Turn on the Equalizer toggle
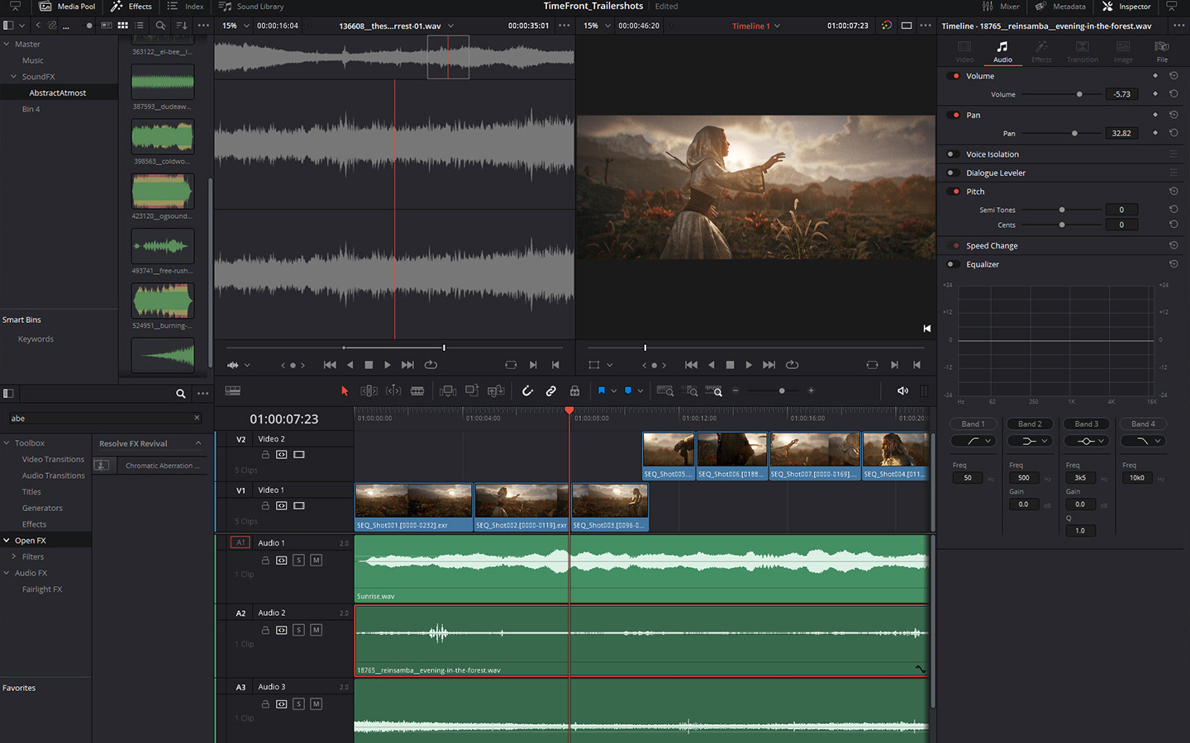1190x743 pixels. (951, 265)
